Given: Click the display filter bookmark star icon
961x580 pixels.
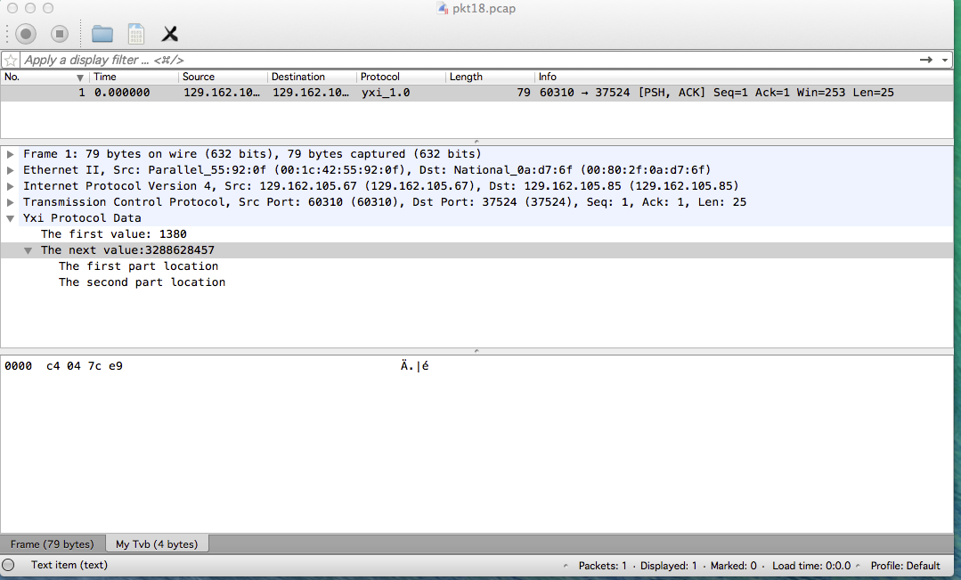Looking at the screenshot, I should 11,60.
